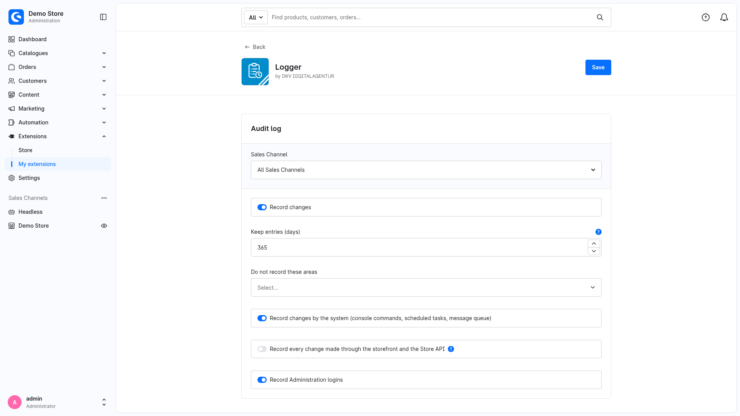Toggle Record changes switch

pyautogui.click(x=262, y=207)
